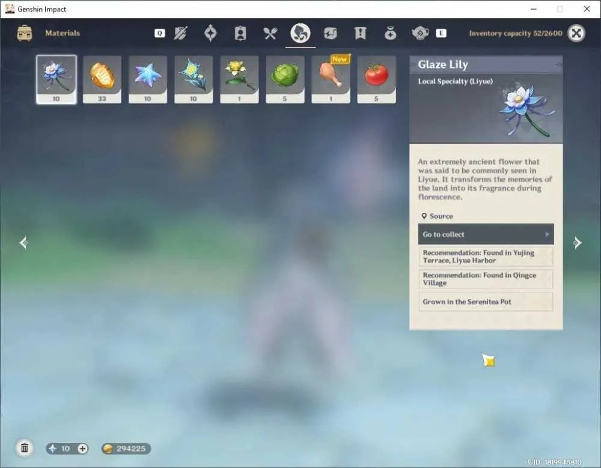Click the Materials heading text

point(63,33)
